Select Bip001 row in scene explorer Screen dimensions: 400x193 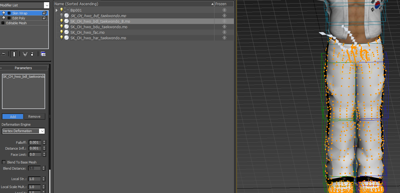[144, 10]
